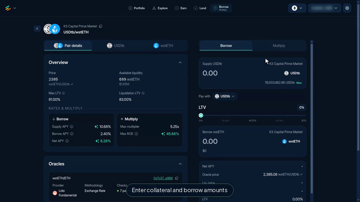The width and height of the screenshot is (360, 202).
Task: Click the back arrow button
Action: pos(37,28)
